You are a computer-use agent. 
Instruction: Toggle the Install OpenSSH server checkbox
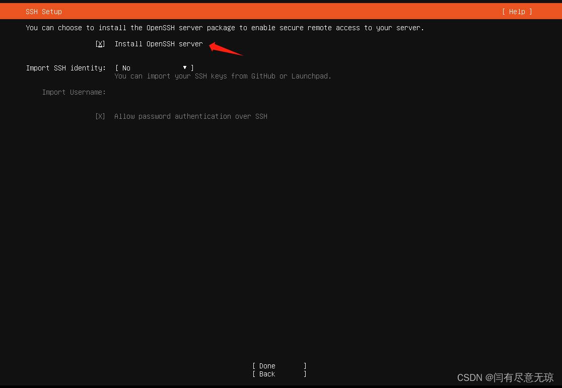100,44
